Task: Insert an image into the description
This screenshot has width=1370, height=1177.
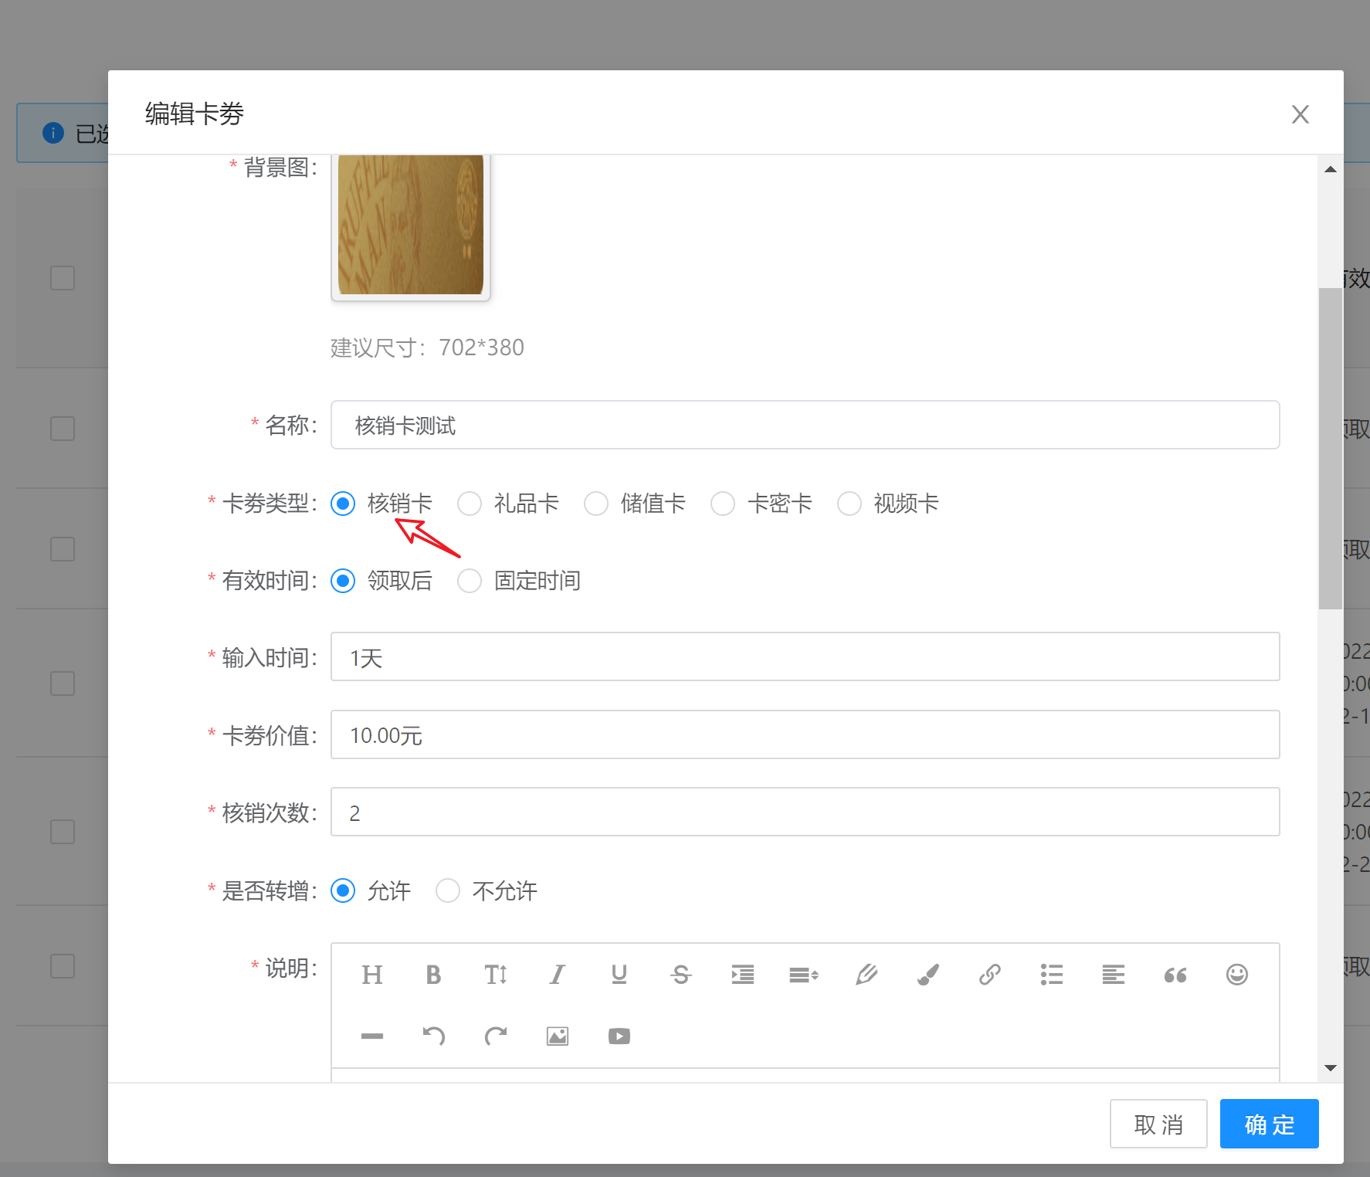Action: tap(557, 1036)
